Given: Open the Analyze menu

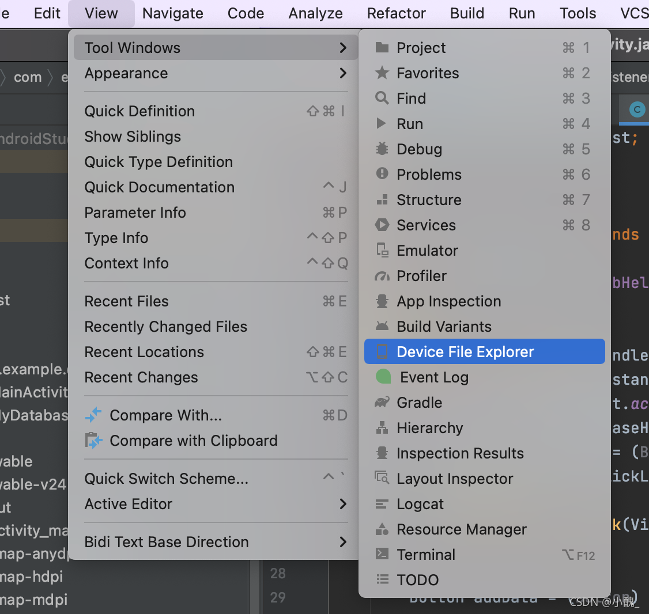Looking at the screenshot, I should [315, 13].
